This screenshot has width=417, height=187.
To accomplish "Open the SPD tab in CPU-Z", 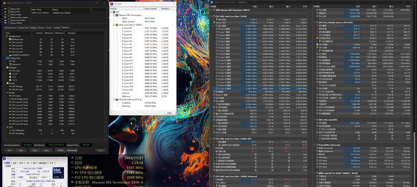I will point(28,163).
